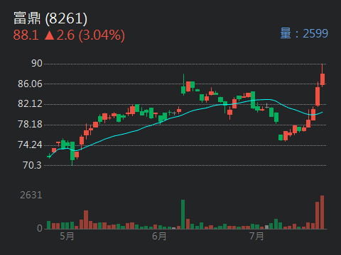The height and width of the screenshot is (255, 341).
Task: Click the stock title 富鼎 (8261)
Action: 50,18
